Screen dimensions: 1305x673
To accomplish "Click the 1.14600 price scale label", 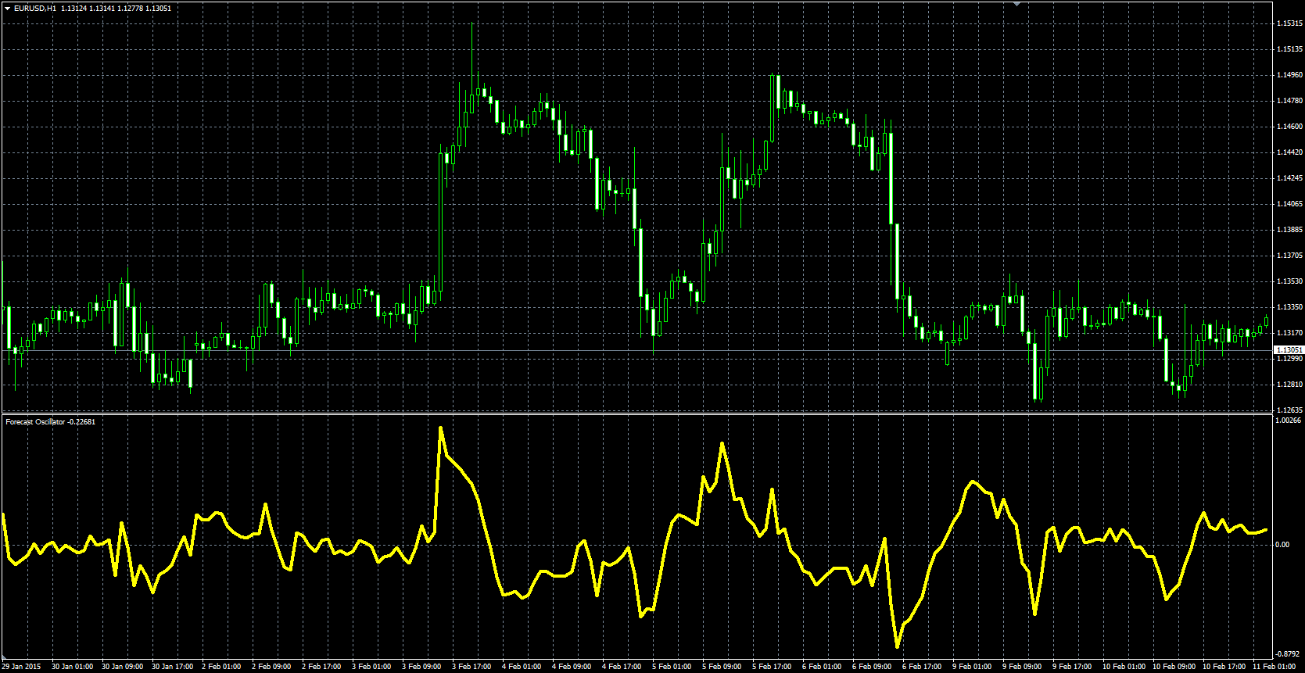I will [x=1289, y=127].
